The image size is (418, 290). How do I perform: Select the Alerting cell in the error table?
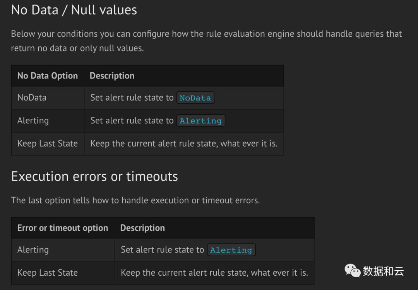pyautogui.click(x=33, y=250)
